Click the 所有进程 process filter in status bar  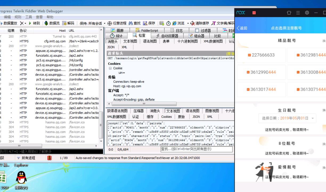click(x=26, y=158)
